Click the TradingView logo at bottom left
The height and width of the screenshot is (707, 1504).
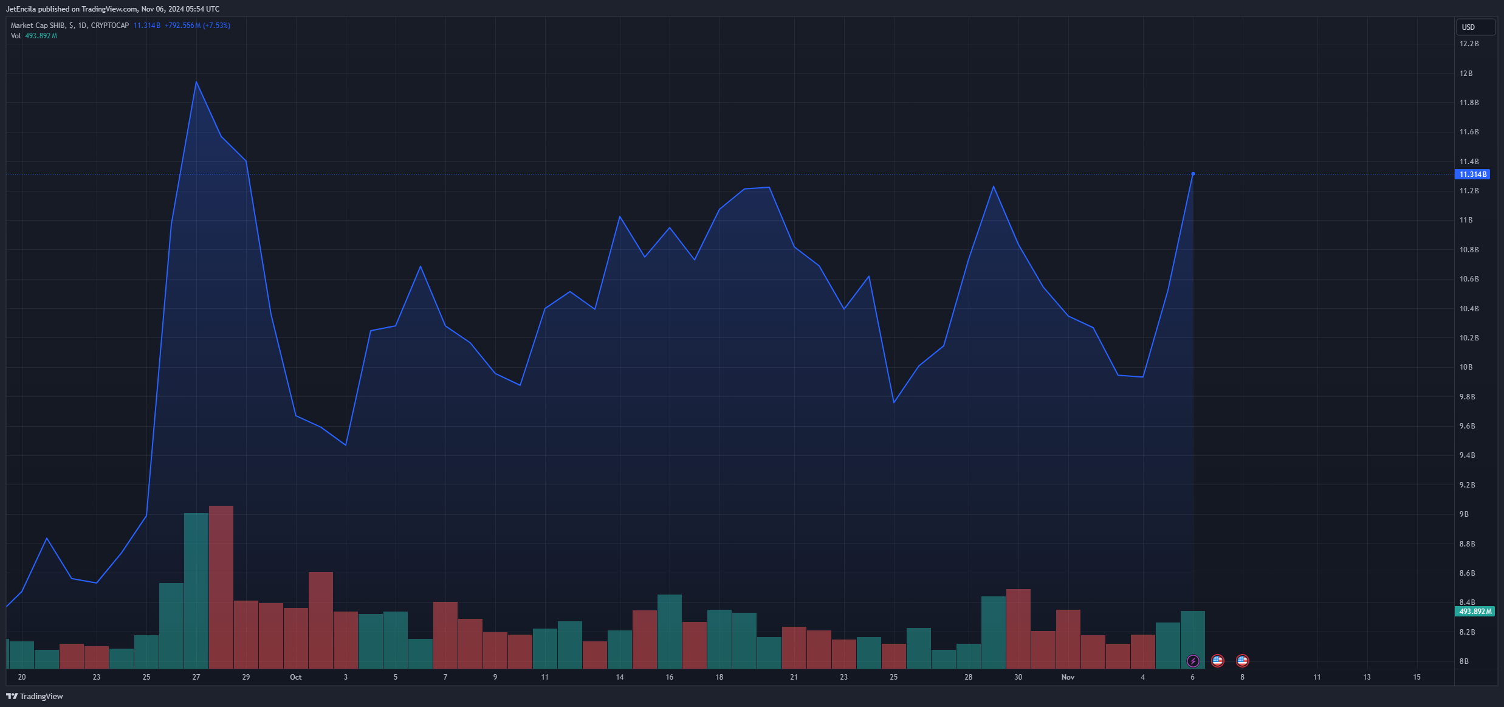tap(35, 696)
